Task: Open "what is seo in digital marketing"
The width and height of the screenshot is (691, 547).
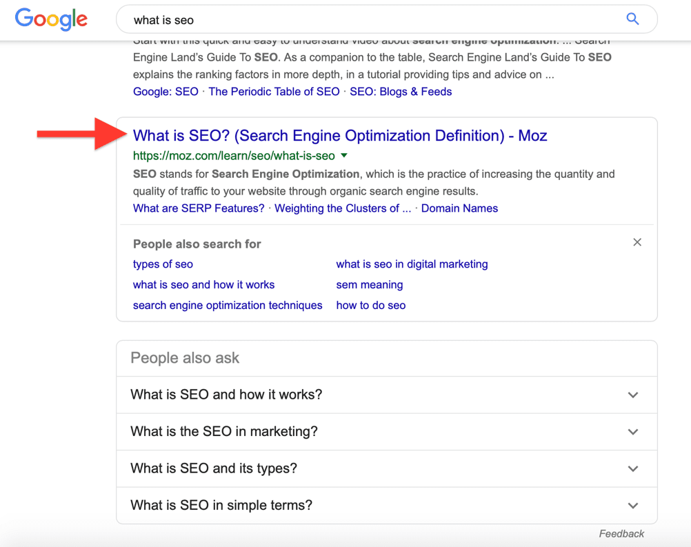Action: 412,263
